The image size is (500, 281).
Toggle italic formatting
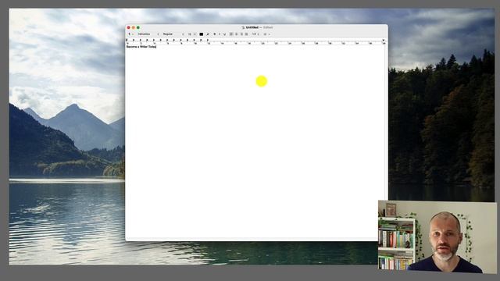tap(220, 34)
